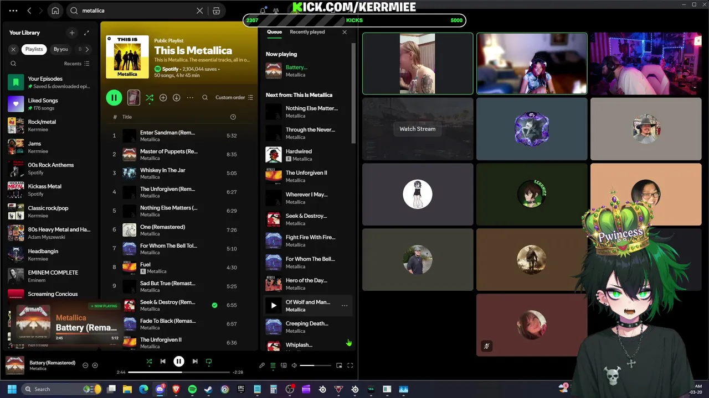Play Of Wolf and Man from the queue
Image resolution: width=709 pixels, height=398 pixels.
(274, 305)
